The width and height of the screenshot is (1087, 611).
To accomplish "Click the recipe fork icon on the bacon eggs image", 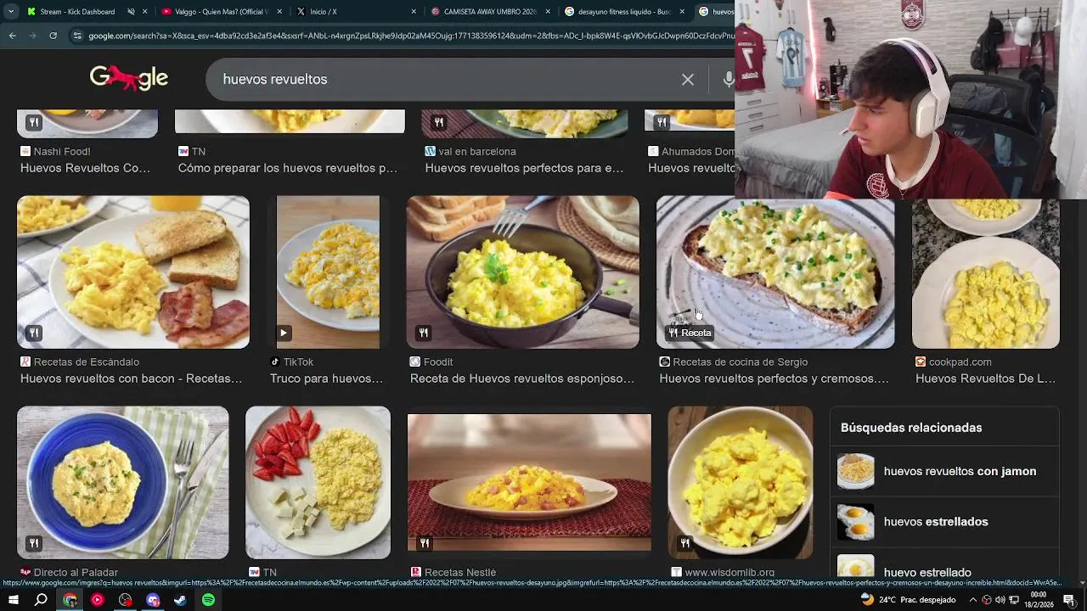I will (34, 333).
